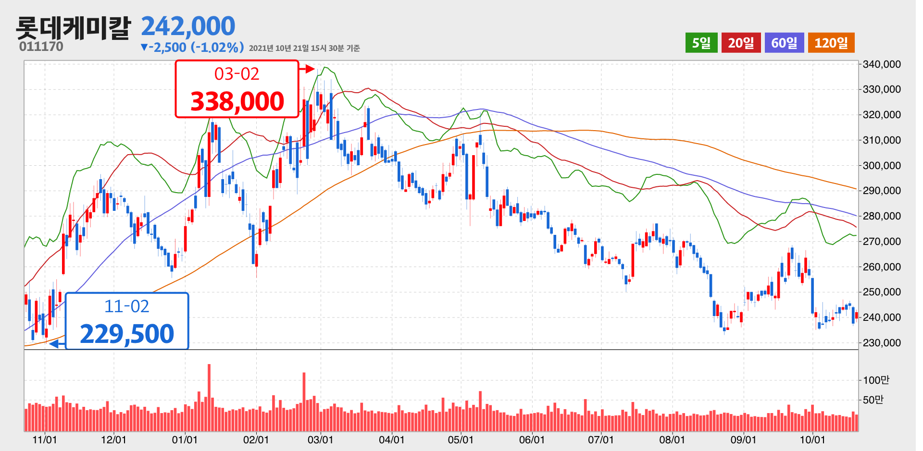Click the tallest volume bar in January
The height and width of the screenshot is (451, 923).
tap(209, 398)
